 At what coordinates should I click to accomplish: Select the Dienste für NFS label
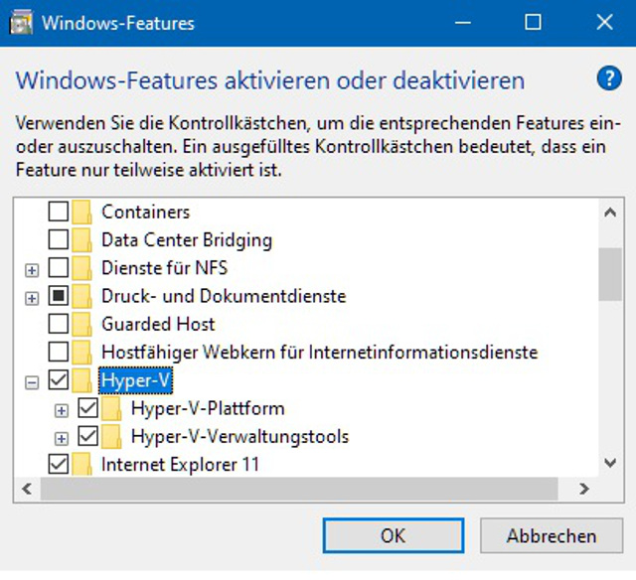click(x=165, y=268)
